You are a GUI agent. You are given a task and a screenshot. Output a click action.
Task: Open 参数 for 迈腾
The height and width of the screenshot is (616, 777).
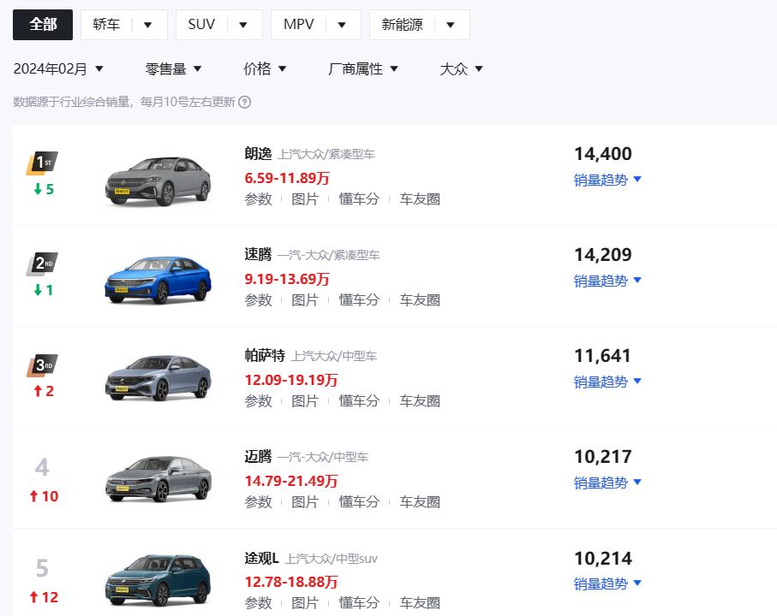258,501
